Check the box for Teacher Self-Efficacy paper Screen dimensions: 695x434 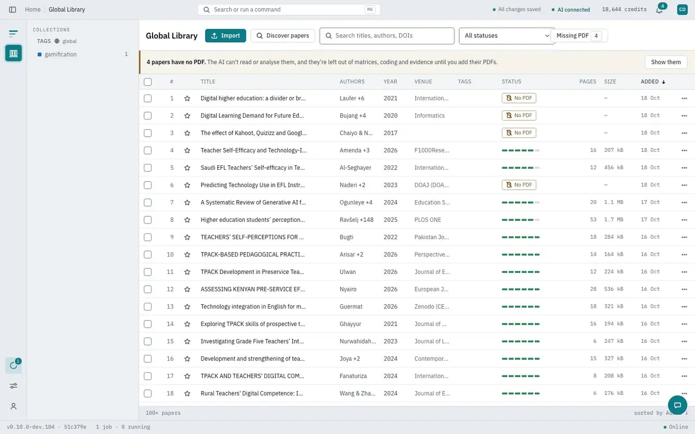(148, 150)
